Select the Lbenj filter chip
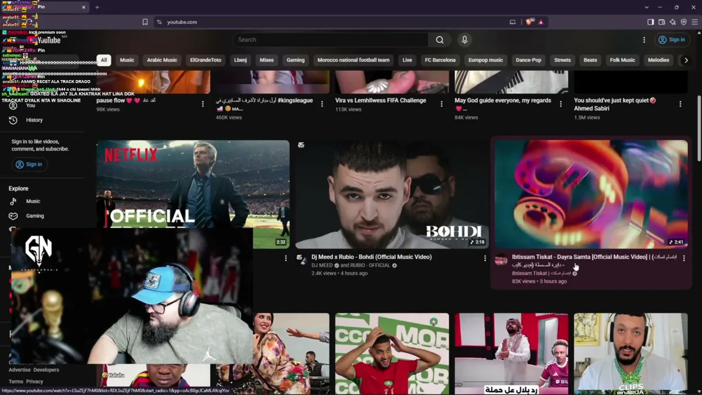 click(240, 60)
